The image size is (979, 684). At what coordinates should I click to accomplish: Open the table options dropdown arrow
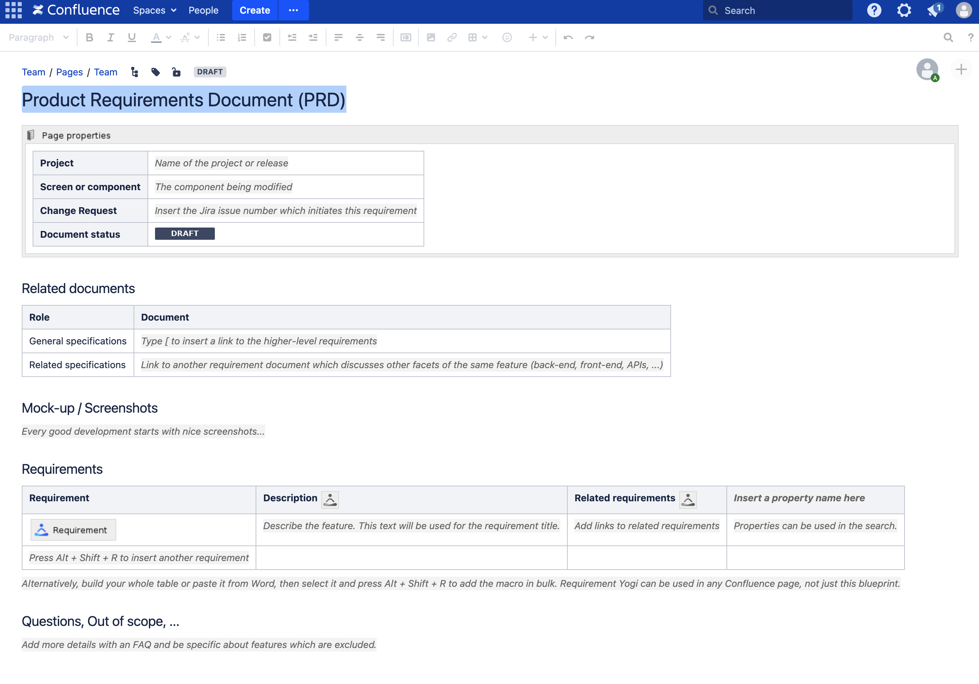tap(485, 37)
